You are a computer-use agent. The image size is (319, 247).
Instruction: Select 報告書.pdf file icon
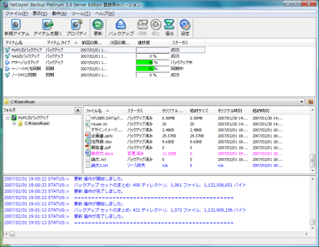88,147
